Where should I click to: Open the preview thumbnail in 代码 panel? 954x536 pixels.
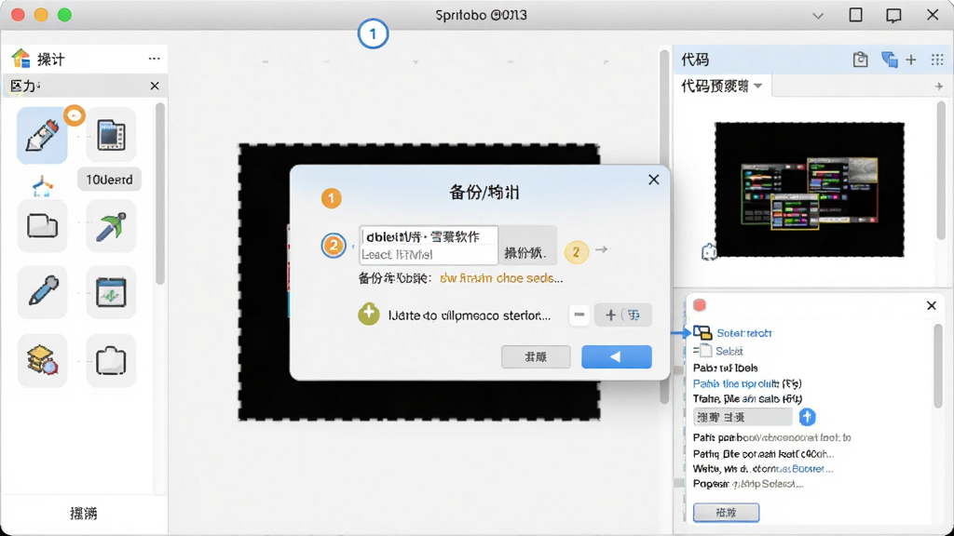click(810, 189)
